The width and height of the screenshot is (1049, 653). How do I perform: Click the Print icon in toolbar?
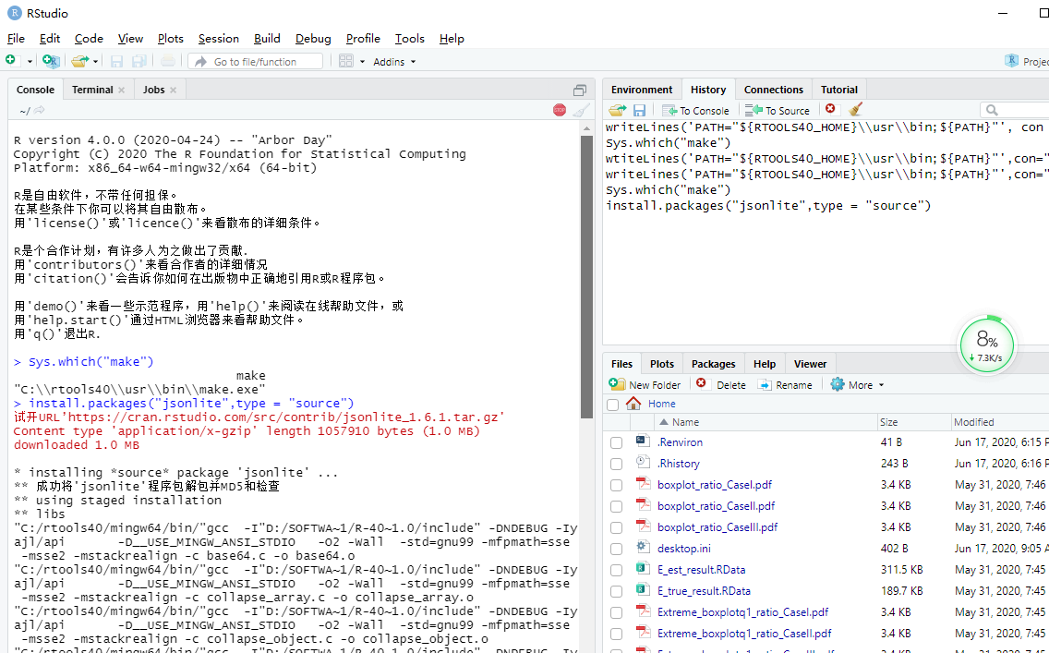168,62
